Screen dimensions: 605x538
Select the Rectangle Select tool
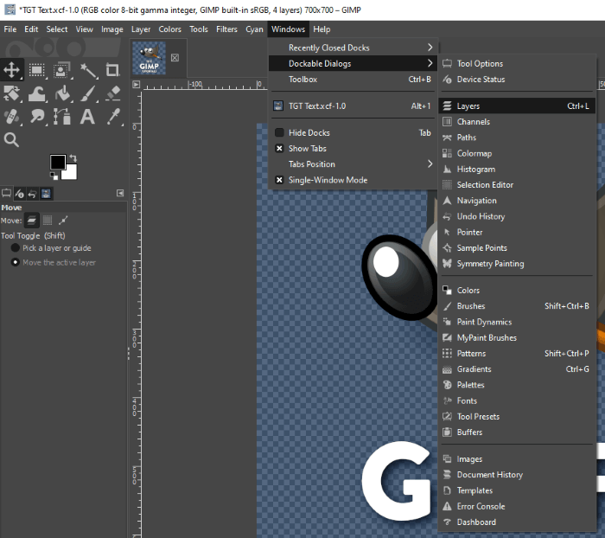[36, 70]
